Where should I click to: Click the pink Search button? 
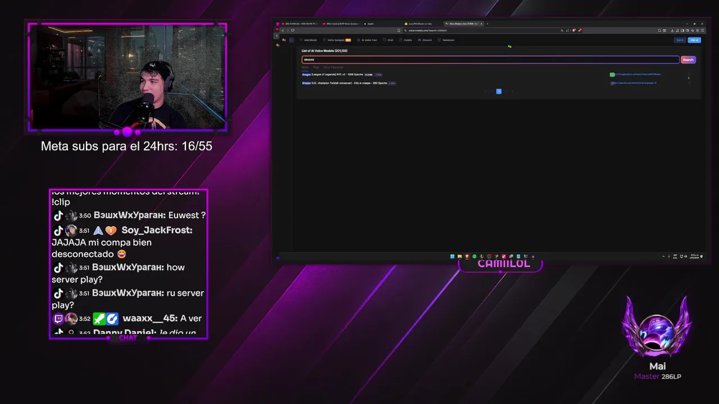point(688,59)
